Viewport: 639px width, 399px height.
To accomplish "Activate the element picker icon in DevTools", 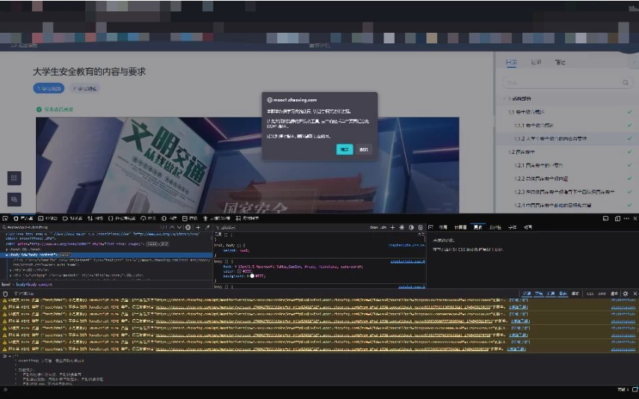I will pyautogui.click(x=5, y=218).
